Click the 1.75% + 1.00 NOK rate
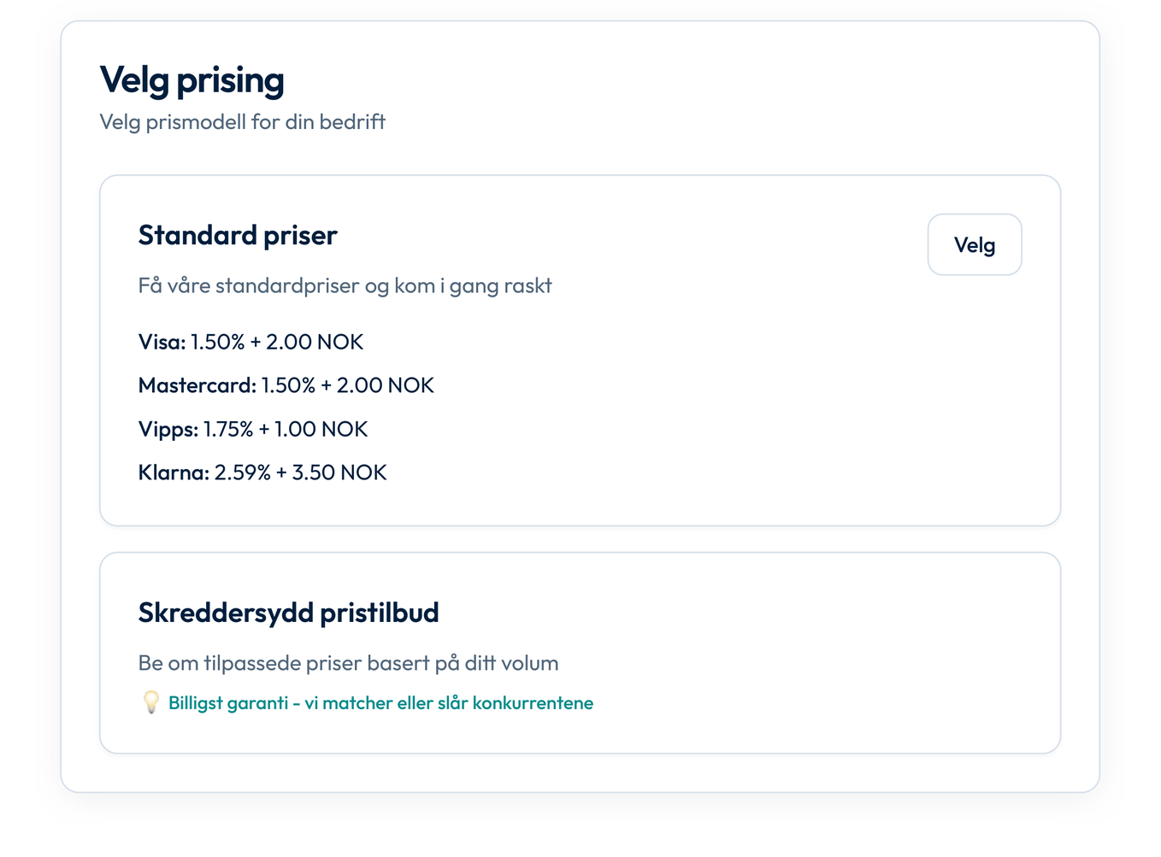 tap(286, 429)
